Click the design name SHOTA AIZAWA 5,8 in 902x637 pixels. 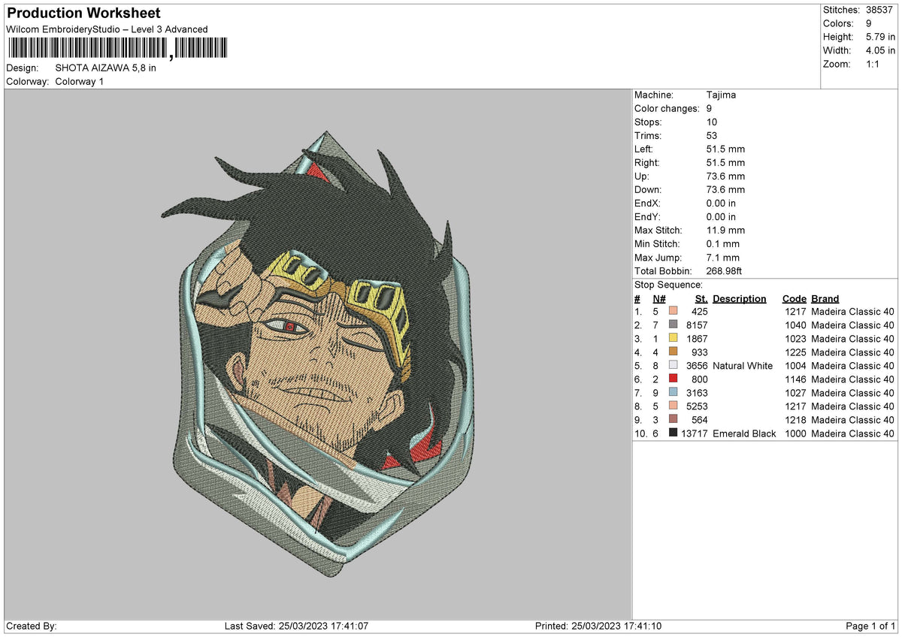tap(106, 68)
